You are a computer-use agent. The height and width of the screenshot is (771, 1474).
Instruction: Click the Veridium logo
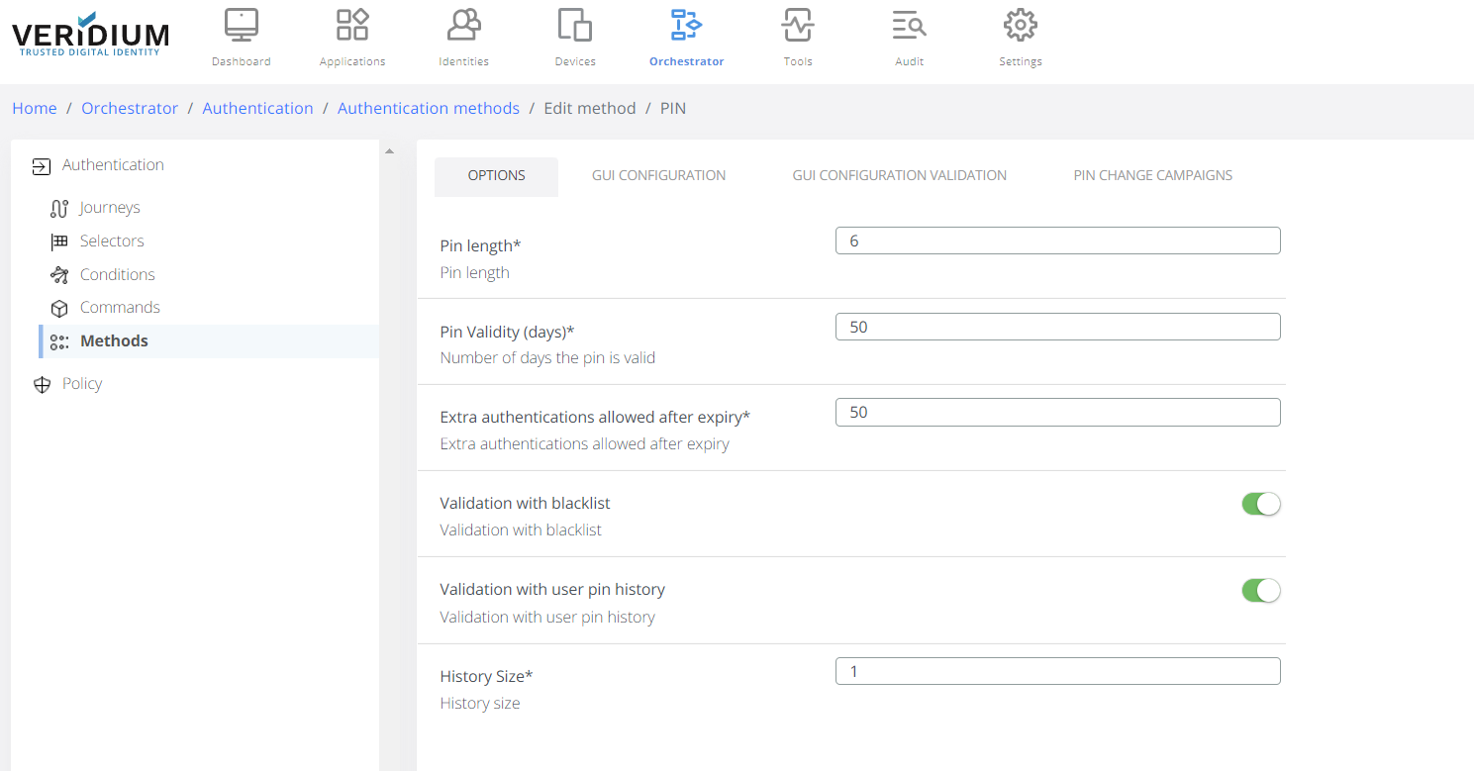(90, 35)
